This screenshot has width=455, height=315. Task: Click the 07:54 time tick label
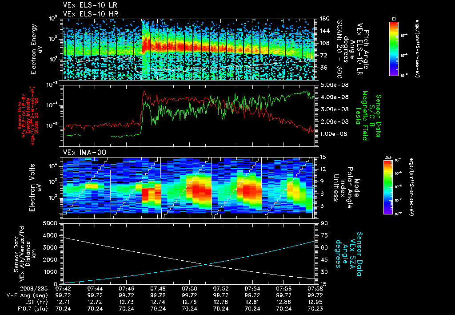252,289
